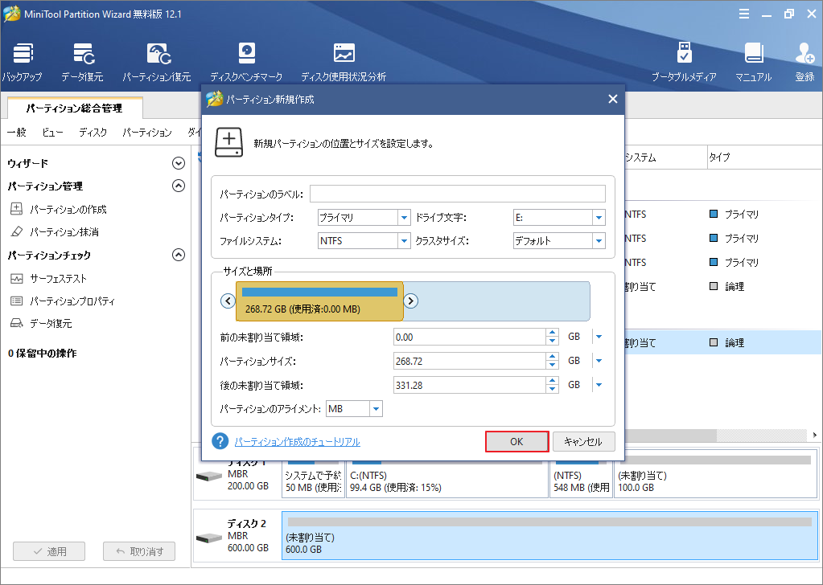Screen dimensions: 823x585
Task: Open ディスク使用状況分析 space analyzer
Action: (x=344, y=62)
